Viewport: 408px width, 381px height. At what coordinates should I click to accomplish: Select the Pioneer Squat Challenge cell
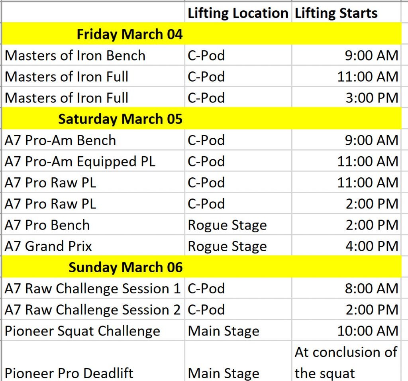[93, 330]
